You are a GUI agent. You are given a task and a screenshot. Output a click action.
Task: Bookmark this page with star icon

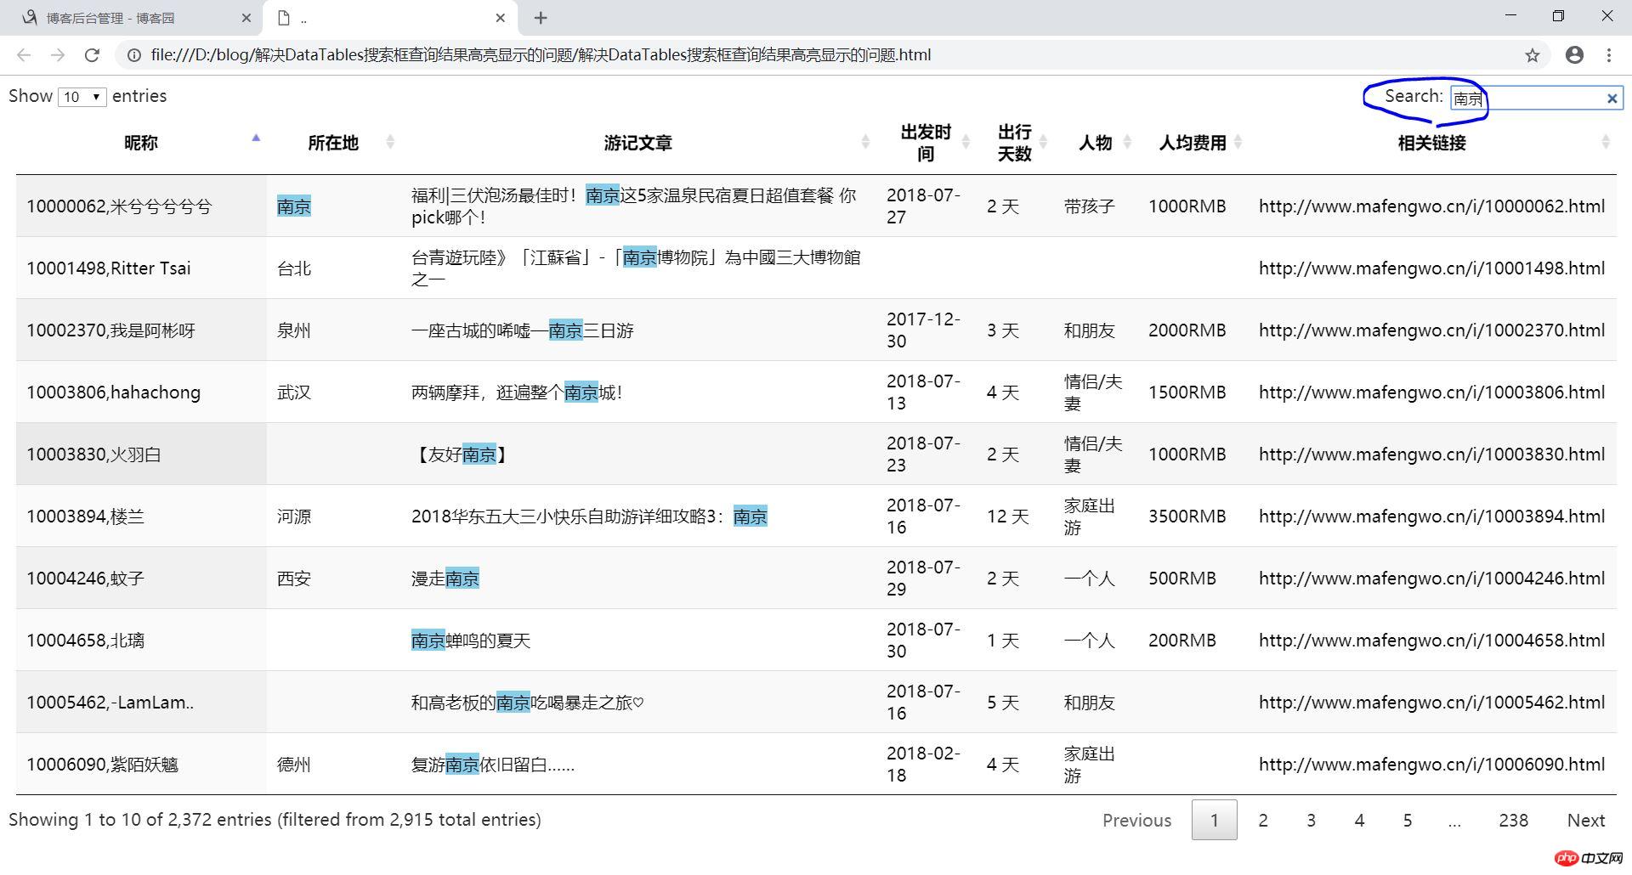click(x=1532, y=55)
